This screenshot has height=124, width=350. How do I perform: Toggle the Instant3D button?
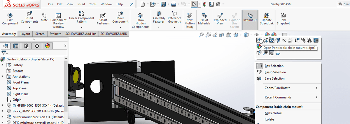tap(250, 19)
